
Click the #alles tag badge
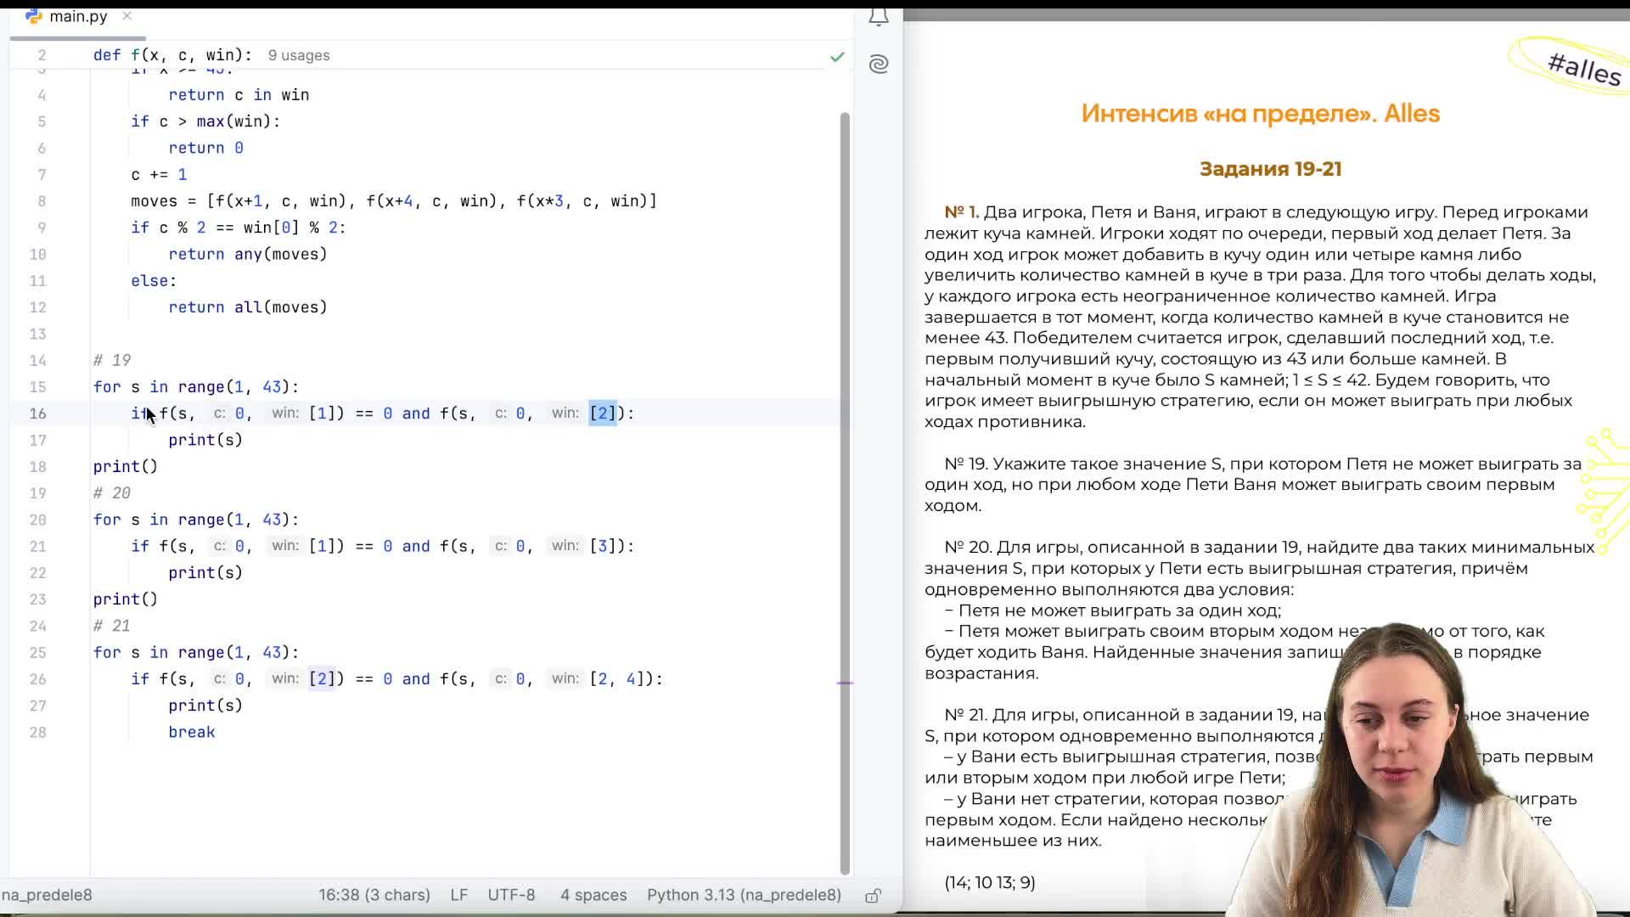1583,66
